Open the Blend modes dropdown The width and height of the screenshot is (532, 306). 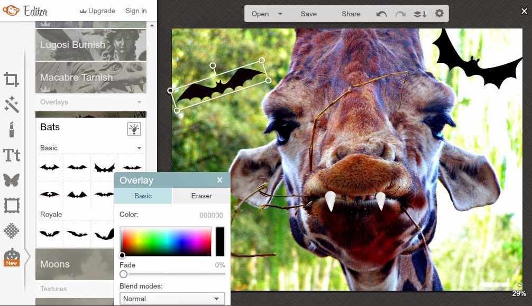pyautogui.click(x=171, y=298)
